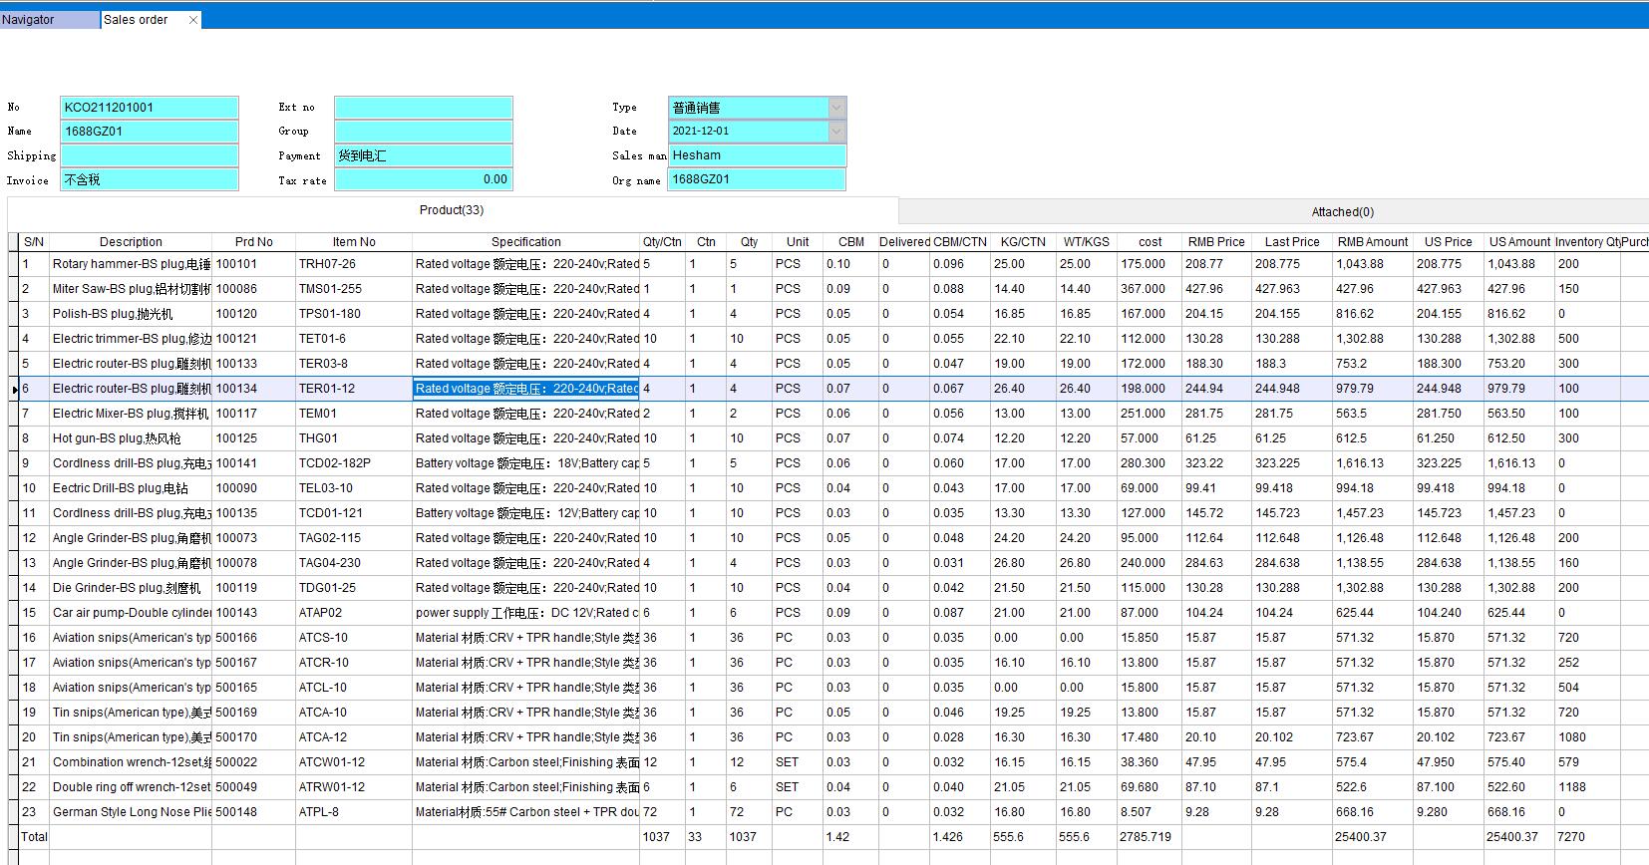Click the Description column header
Image resolution: width=1649 pixels, height=865 pixels.
(x=131, y=242)
